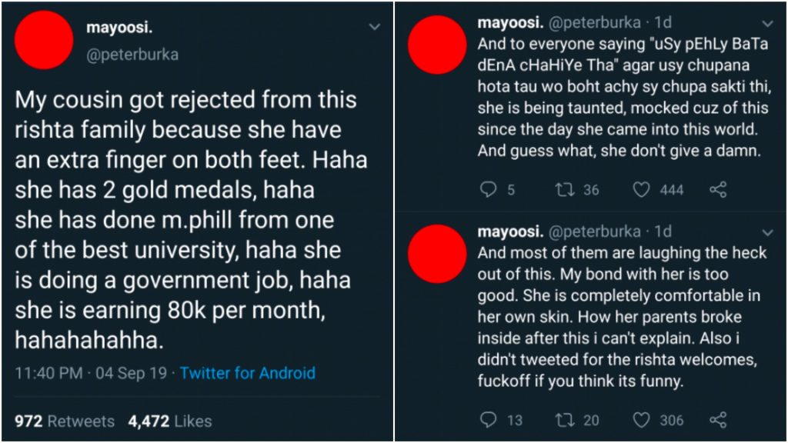Viewport: 788px width, 443px height.
Task: Share the "laughing the heck" tweet
Action: coord(718,420)
